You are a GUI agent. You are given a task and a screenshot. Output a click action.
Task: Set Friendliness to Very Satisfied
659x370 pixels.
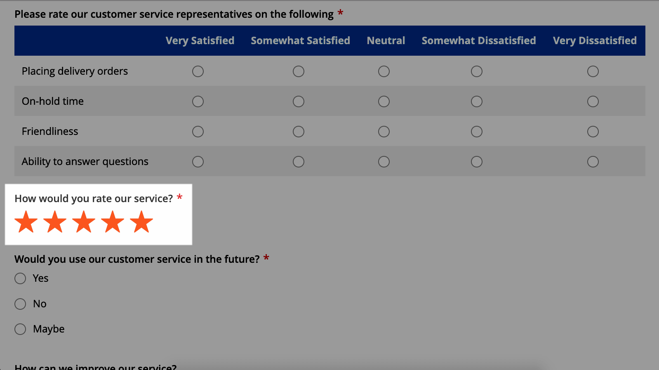tap(198, 132)
